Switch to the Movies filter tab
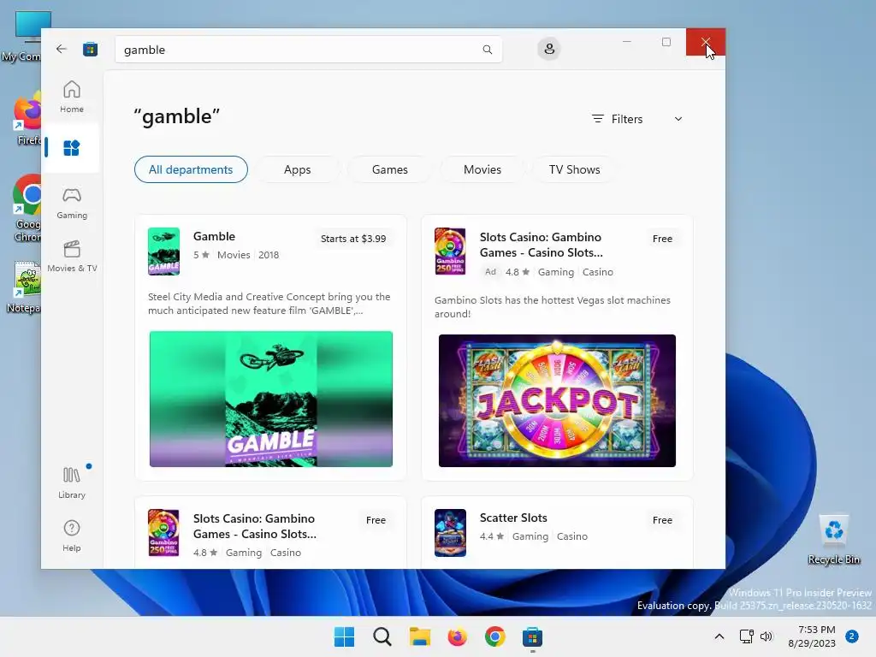The image size is (876, 657). [482, 169]
